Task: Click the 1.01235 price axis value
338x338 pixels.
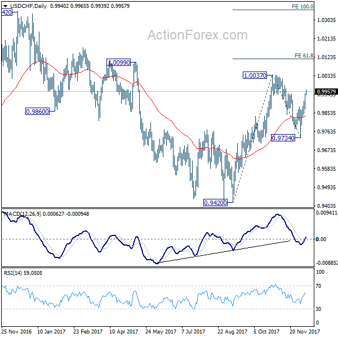Action: [x=326, y=57]
